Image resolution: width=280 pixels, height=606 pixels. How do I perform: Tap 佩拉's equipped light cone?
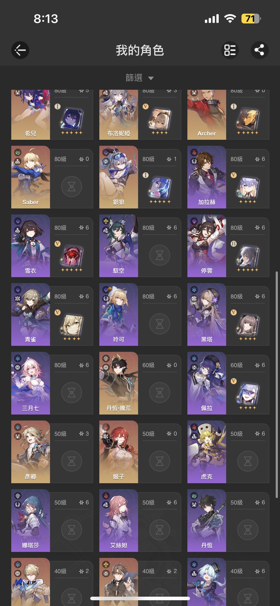(x=248, y=395)
